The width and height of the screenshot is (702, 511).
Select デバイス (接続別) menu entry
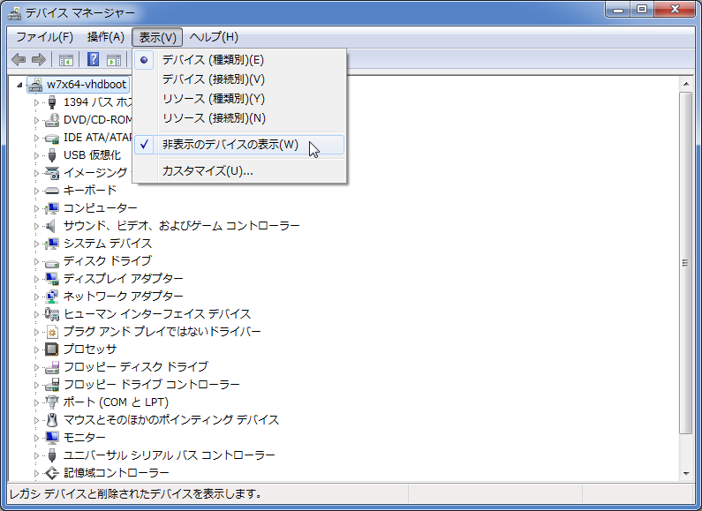tap(213, 79)
